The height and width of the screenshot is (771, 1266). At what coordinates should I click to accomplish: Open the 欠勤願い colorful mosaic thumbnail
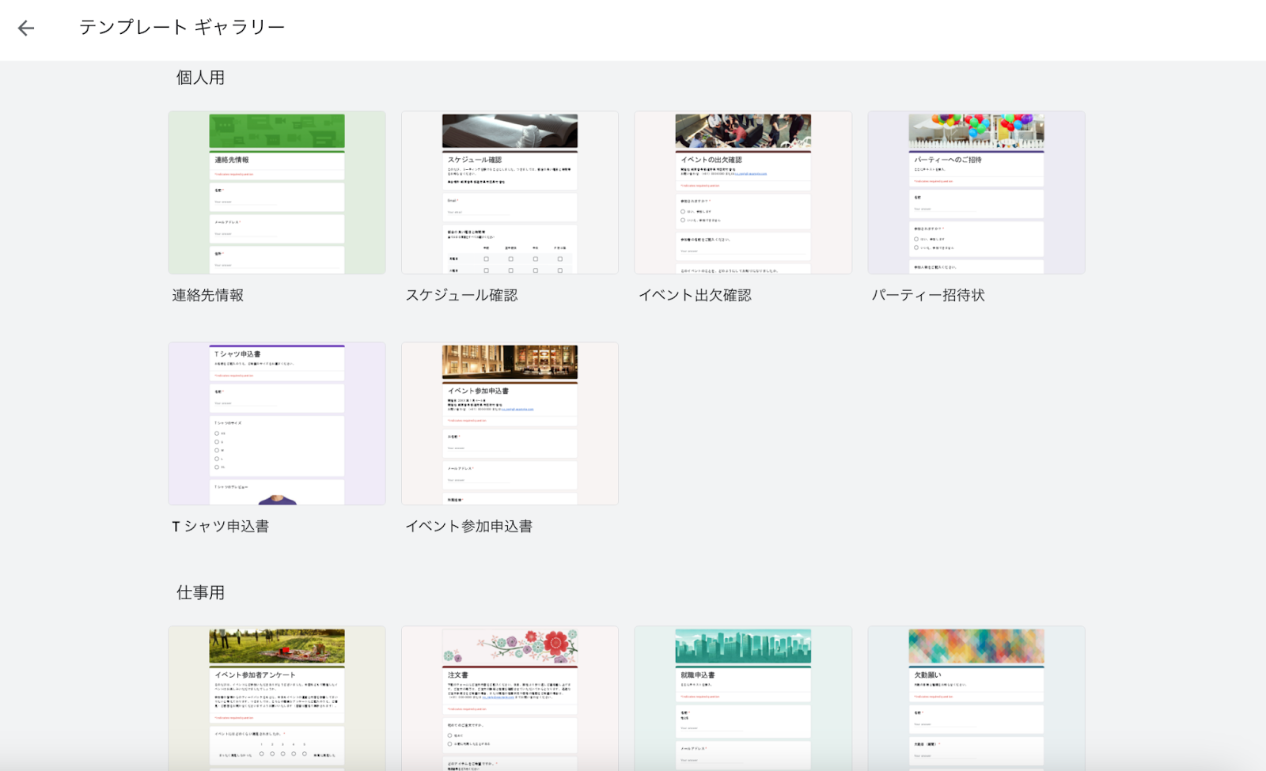pyautogui.click(x=976, y=698)
